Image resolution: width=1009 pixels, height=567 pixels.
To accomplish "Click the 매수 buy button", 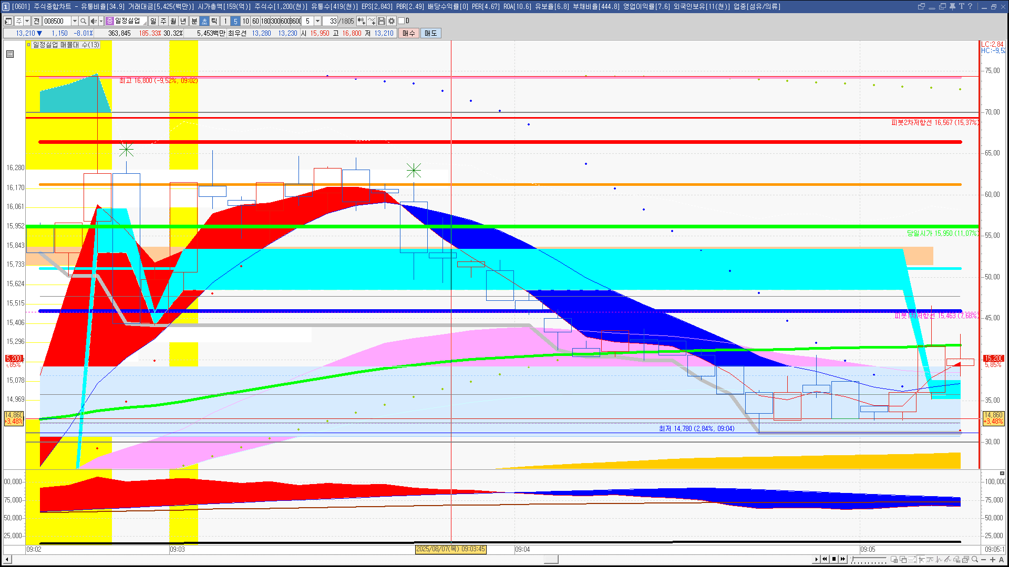I will tap(409, 33).
